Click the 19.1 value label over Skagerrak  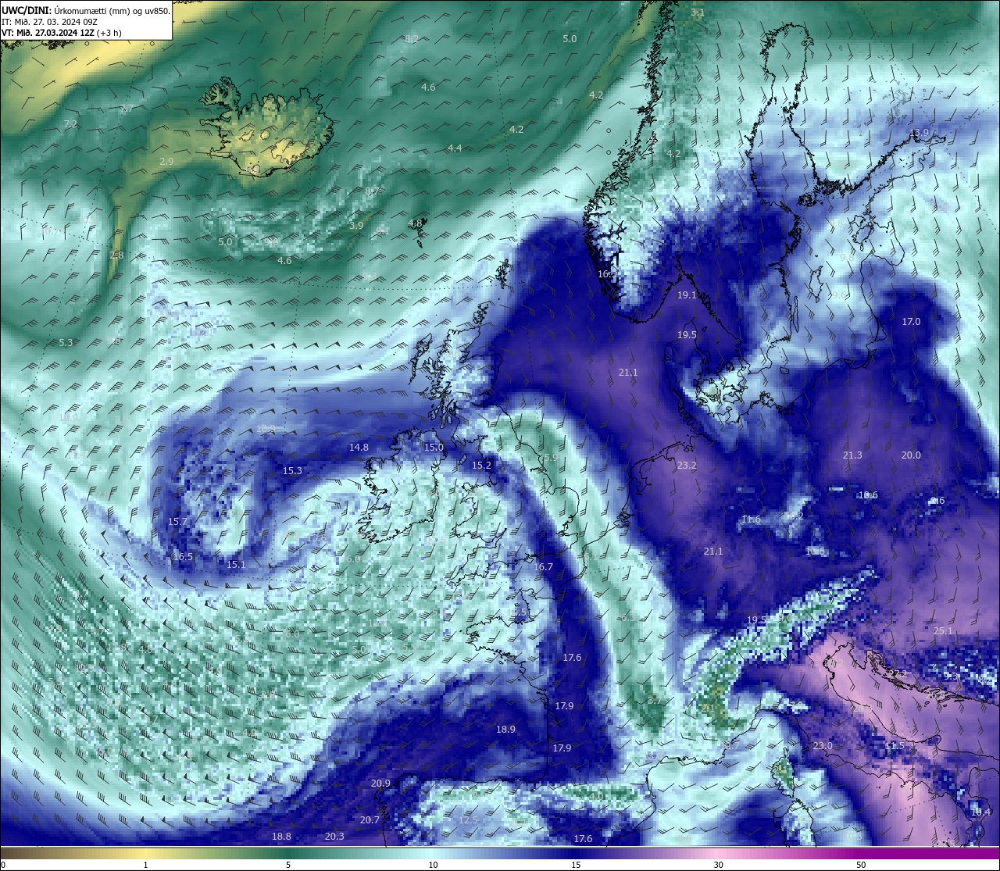[687, 295]
